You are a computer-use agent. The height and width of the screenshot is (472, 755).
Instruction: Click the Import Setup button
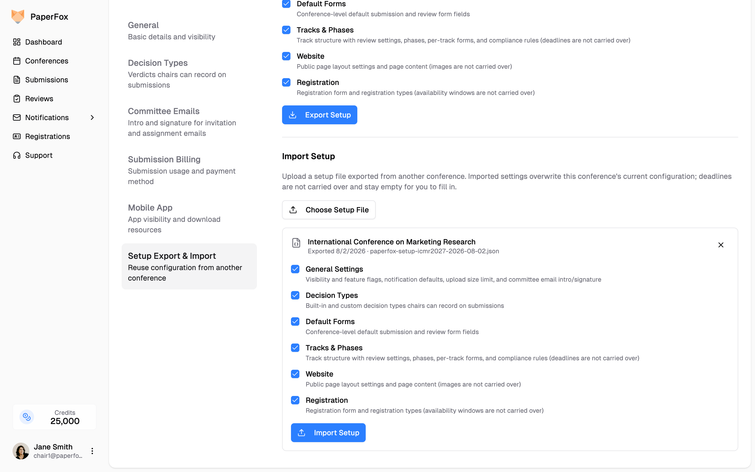click(x=328, y=433)
